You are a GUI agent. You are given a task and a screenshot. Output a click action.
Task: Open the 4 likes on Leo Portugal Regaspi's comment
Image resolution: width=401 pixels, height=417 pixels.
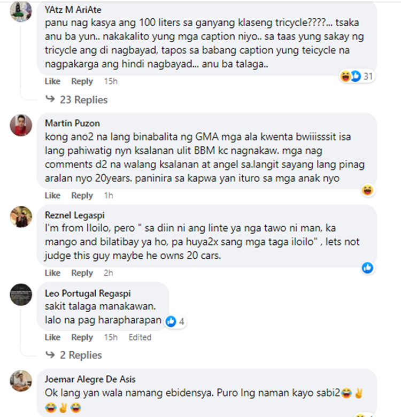[175, 321]
